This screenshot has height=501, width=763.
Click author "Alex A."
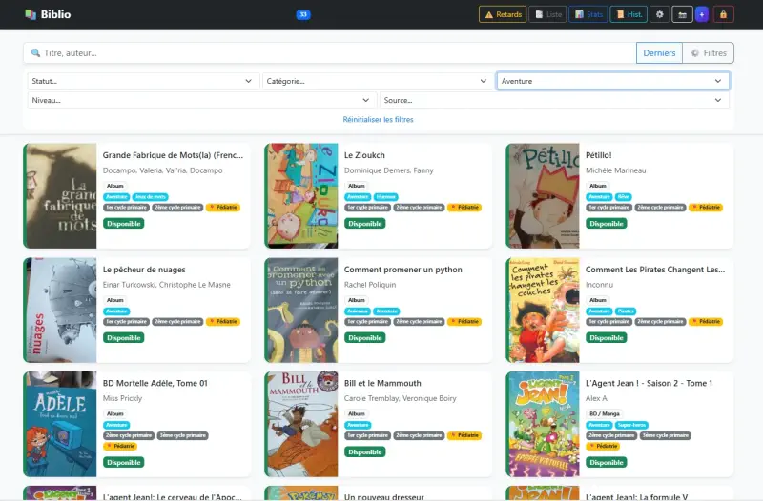(x=597, y=398)
